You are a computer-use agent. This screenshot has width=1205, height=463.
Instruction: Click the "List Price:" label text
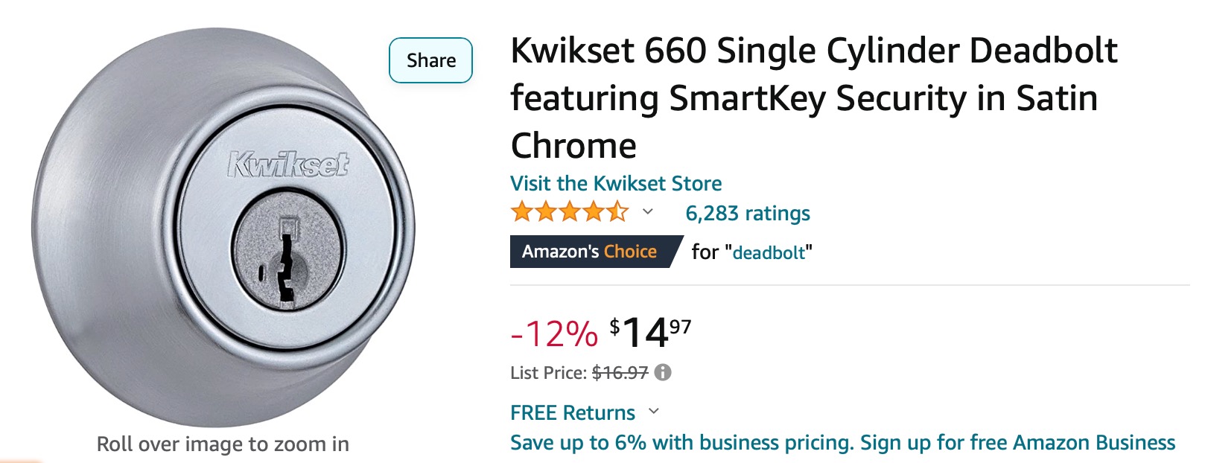pos(549,372)
